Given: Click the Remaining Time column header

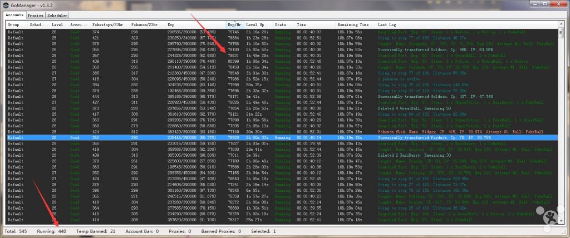Looking at the screenshot, I should [353, 25].
